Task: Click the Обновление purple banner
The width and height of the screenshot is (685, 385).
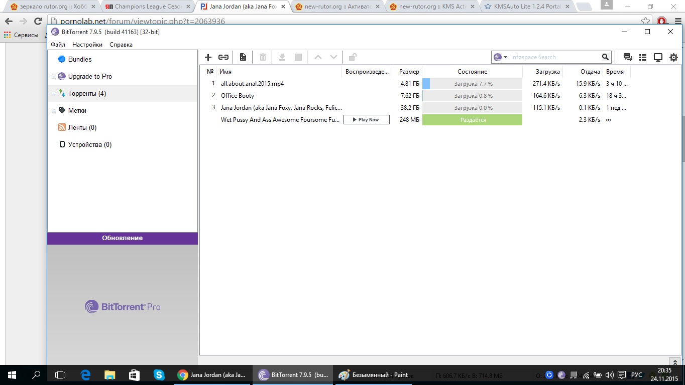Action: pos(123,238)
